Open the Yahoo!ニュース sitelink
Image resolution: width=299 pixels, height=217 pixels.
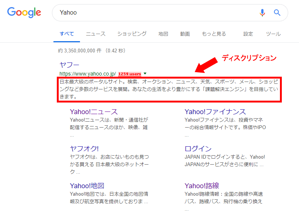click(93, 112)
